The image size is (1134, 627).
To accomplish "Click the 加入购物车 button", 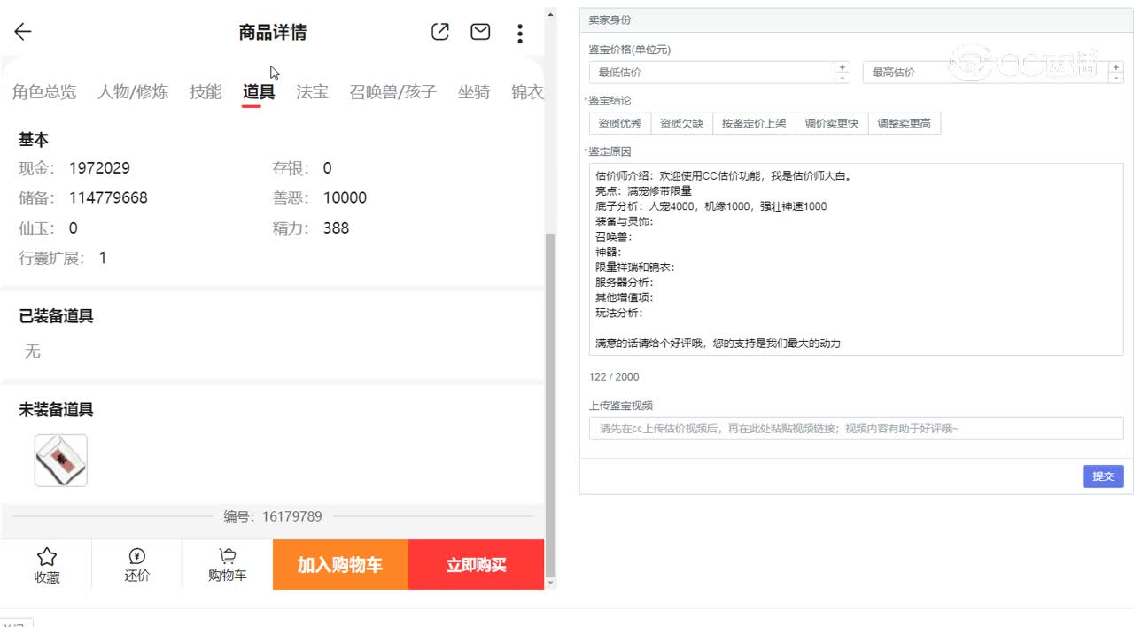I will pyautogui.click(x=340, y=565).
